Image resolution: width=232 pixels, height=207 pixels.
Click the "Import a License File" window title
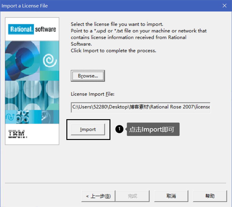pyautogui.click(x=25, y=6)
